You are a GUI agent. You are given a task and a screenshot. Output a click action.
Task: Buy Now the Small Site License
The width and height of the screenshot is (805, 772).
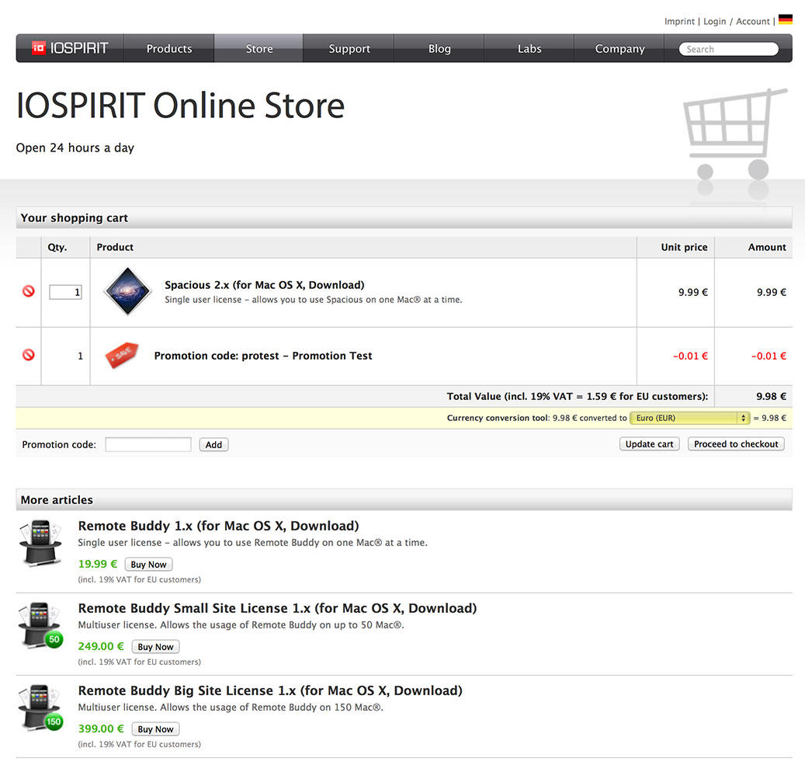(155, 646)
